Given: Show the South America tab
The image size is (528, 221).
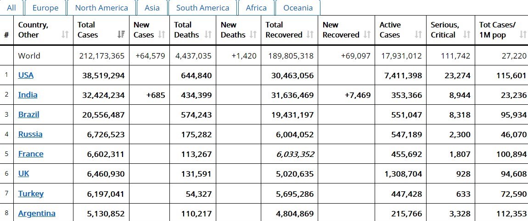Looking at the screenshot, I should 202,8.
